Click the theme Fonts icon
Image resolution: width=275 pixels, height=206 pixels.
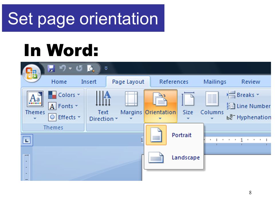pyautogui.click(x=52, y=106)
